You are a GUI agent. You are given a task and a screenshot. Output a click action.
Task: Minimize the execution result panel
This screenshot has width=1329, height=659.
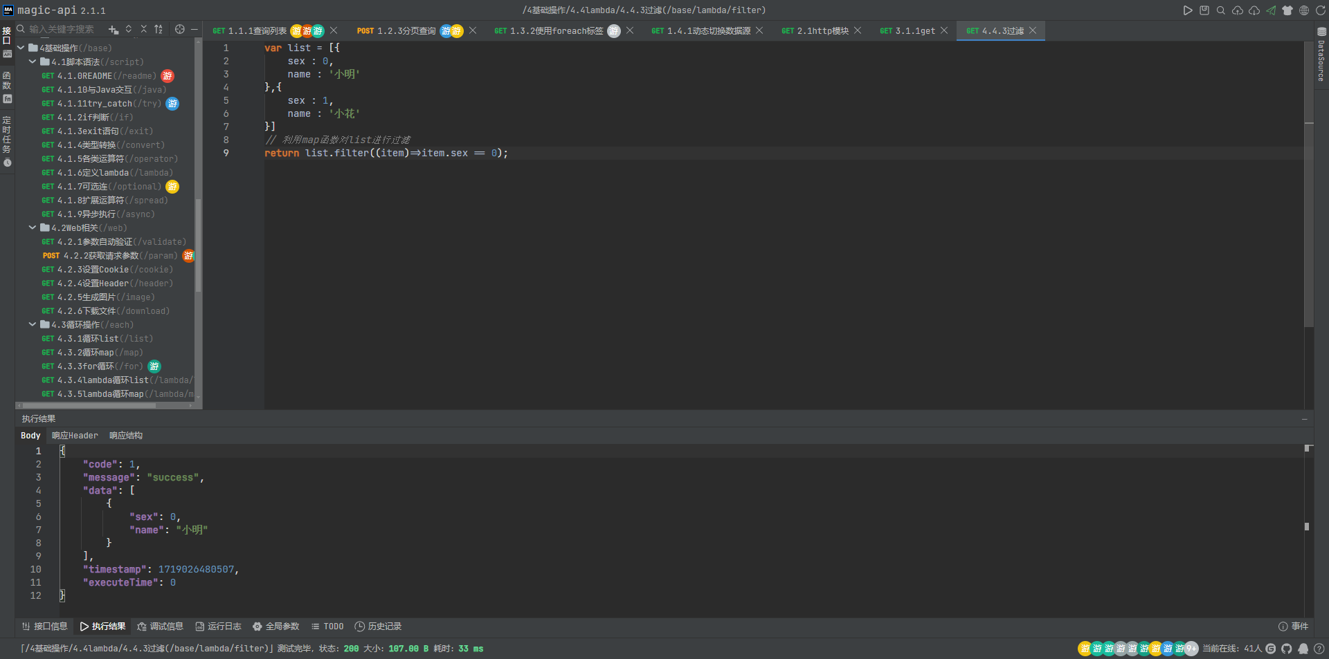point(1305,419)
